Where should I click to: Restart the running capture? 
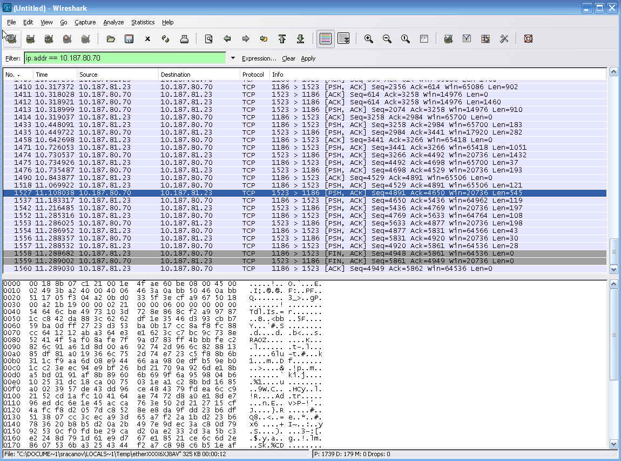(x=85, y=39)
